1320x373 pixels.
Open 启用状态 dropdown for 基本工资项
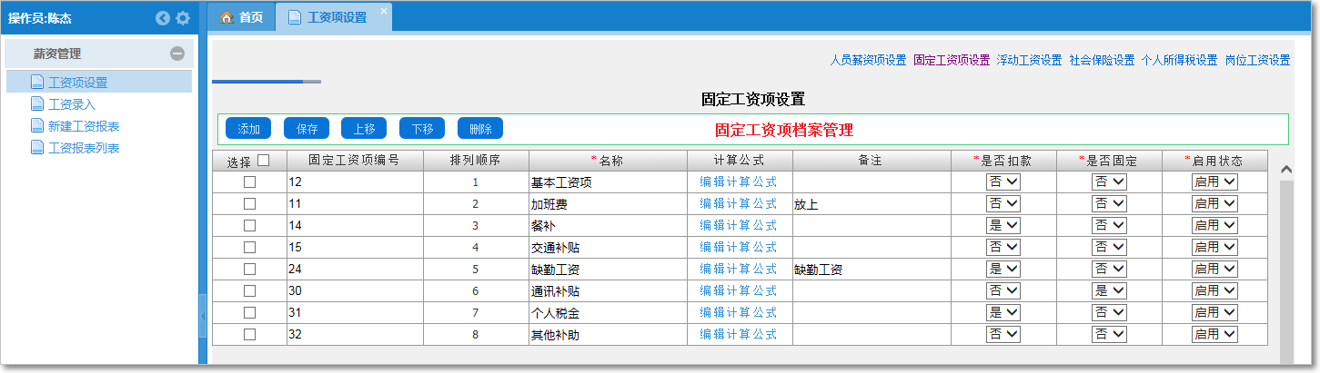(1214, 182)
